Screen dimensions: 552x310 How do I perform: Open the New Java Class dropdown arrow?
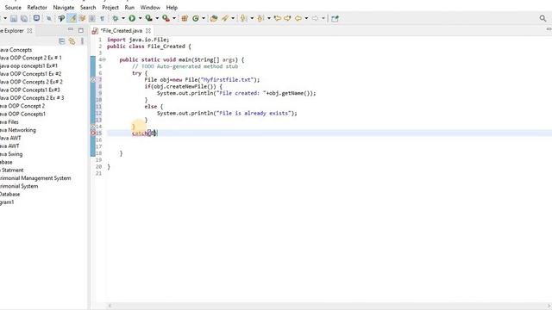pyautogui.click(x=204, y=18)
